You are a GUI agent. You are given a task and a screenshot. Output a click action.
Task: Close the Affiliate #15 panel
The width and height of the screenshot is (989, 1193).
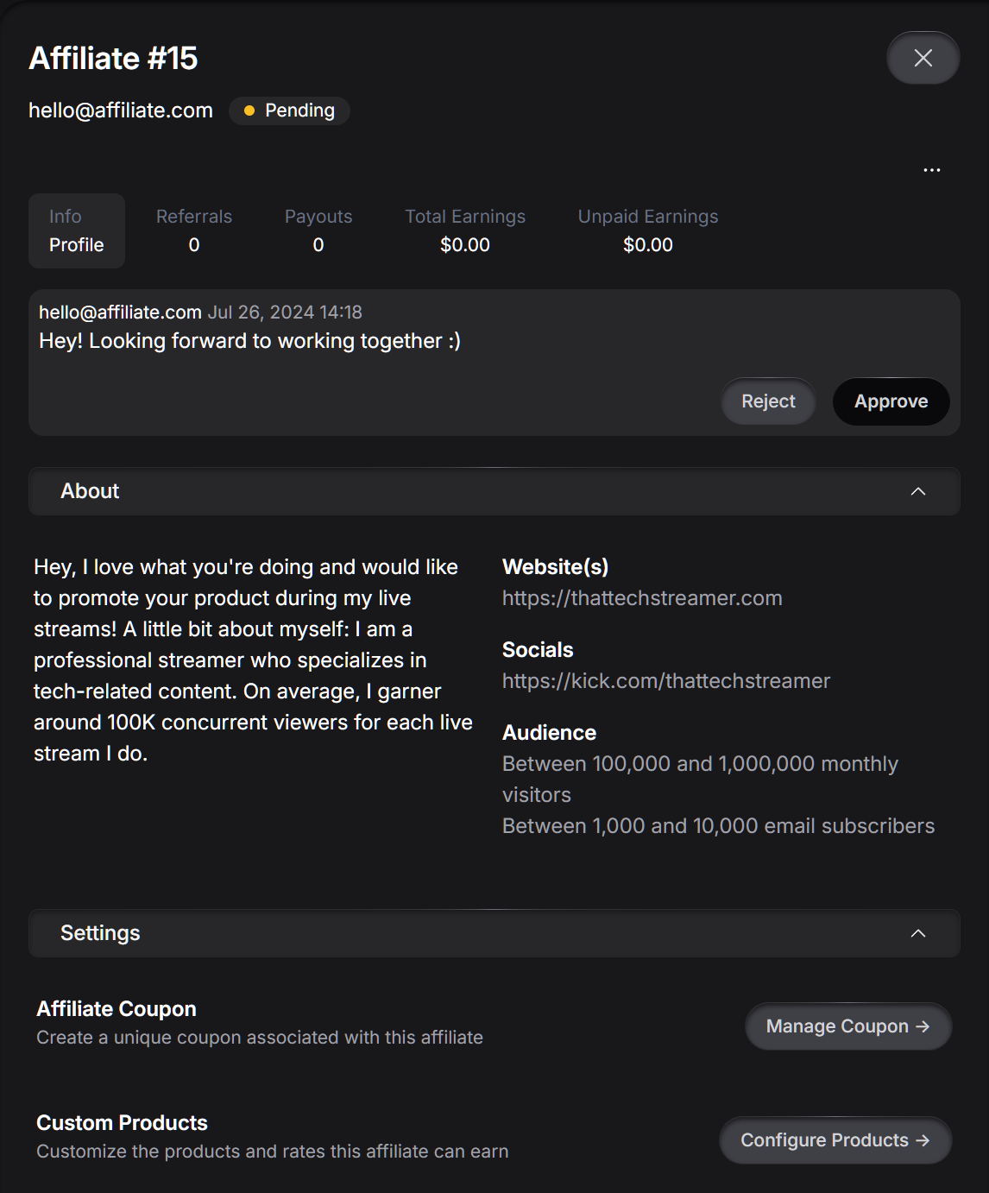tap(923, 58)
